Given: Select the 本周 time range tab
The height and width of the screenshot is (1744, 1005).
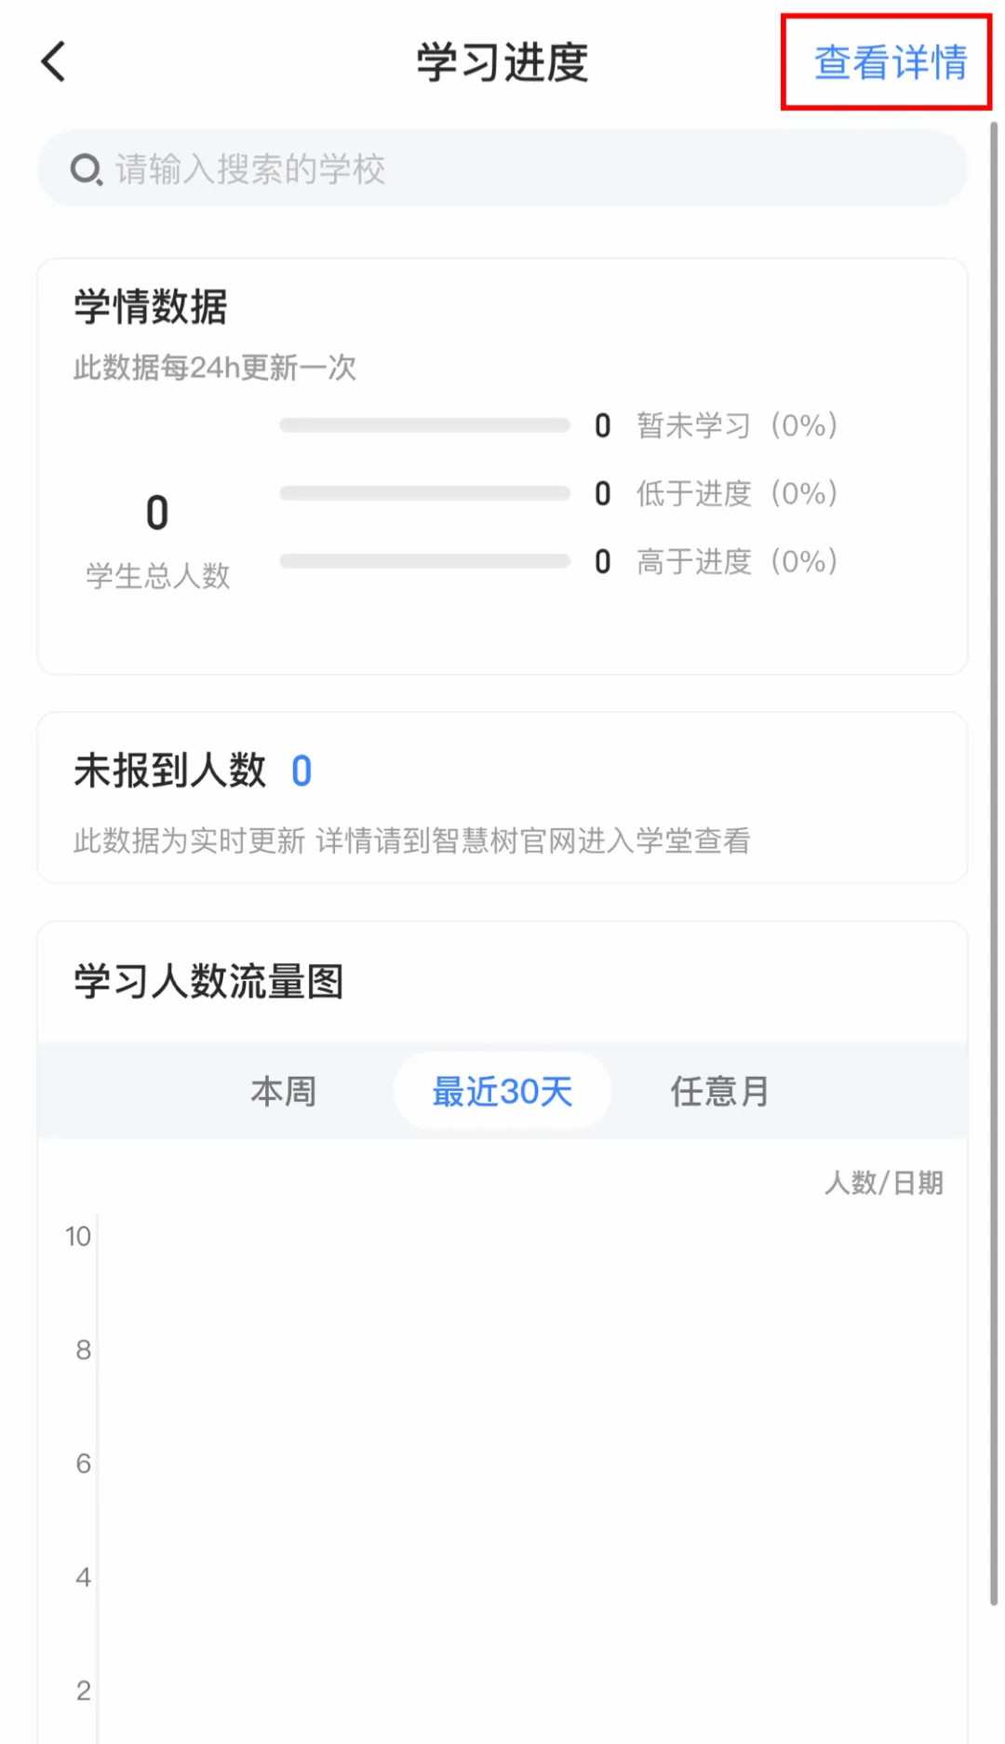Looking at the screenshot, I should [284, 1091].
